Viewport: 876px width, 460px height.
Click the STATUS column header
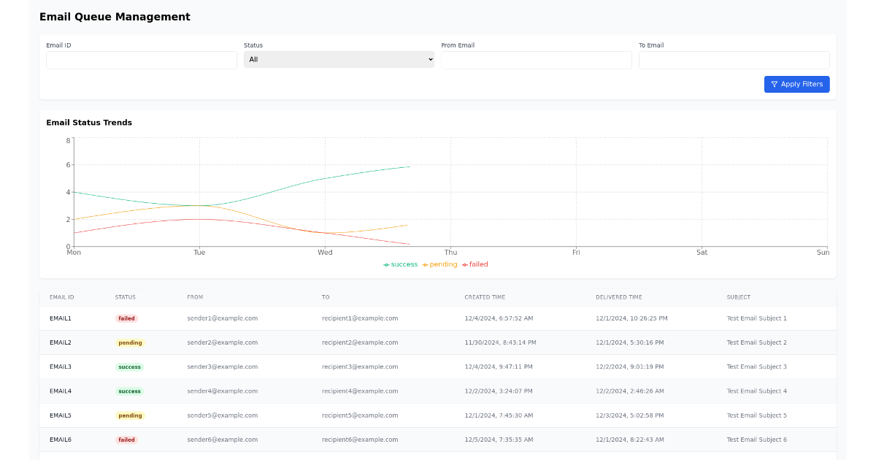pyautogui.click(x=125, y=297)
